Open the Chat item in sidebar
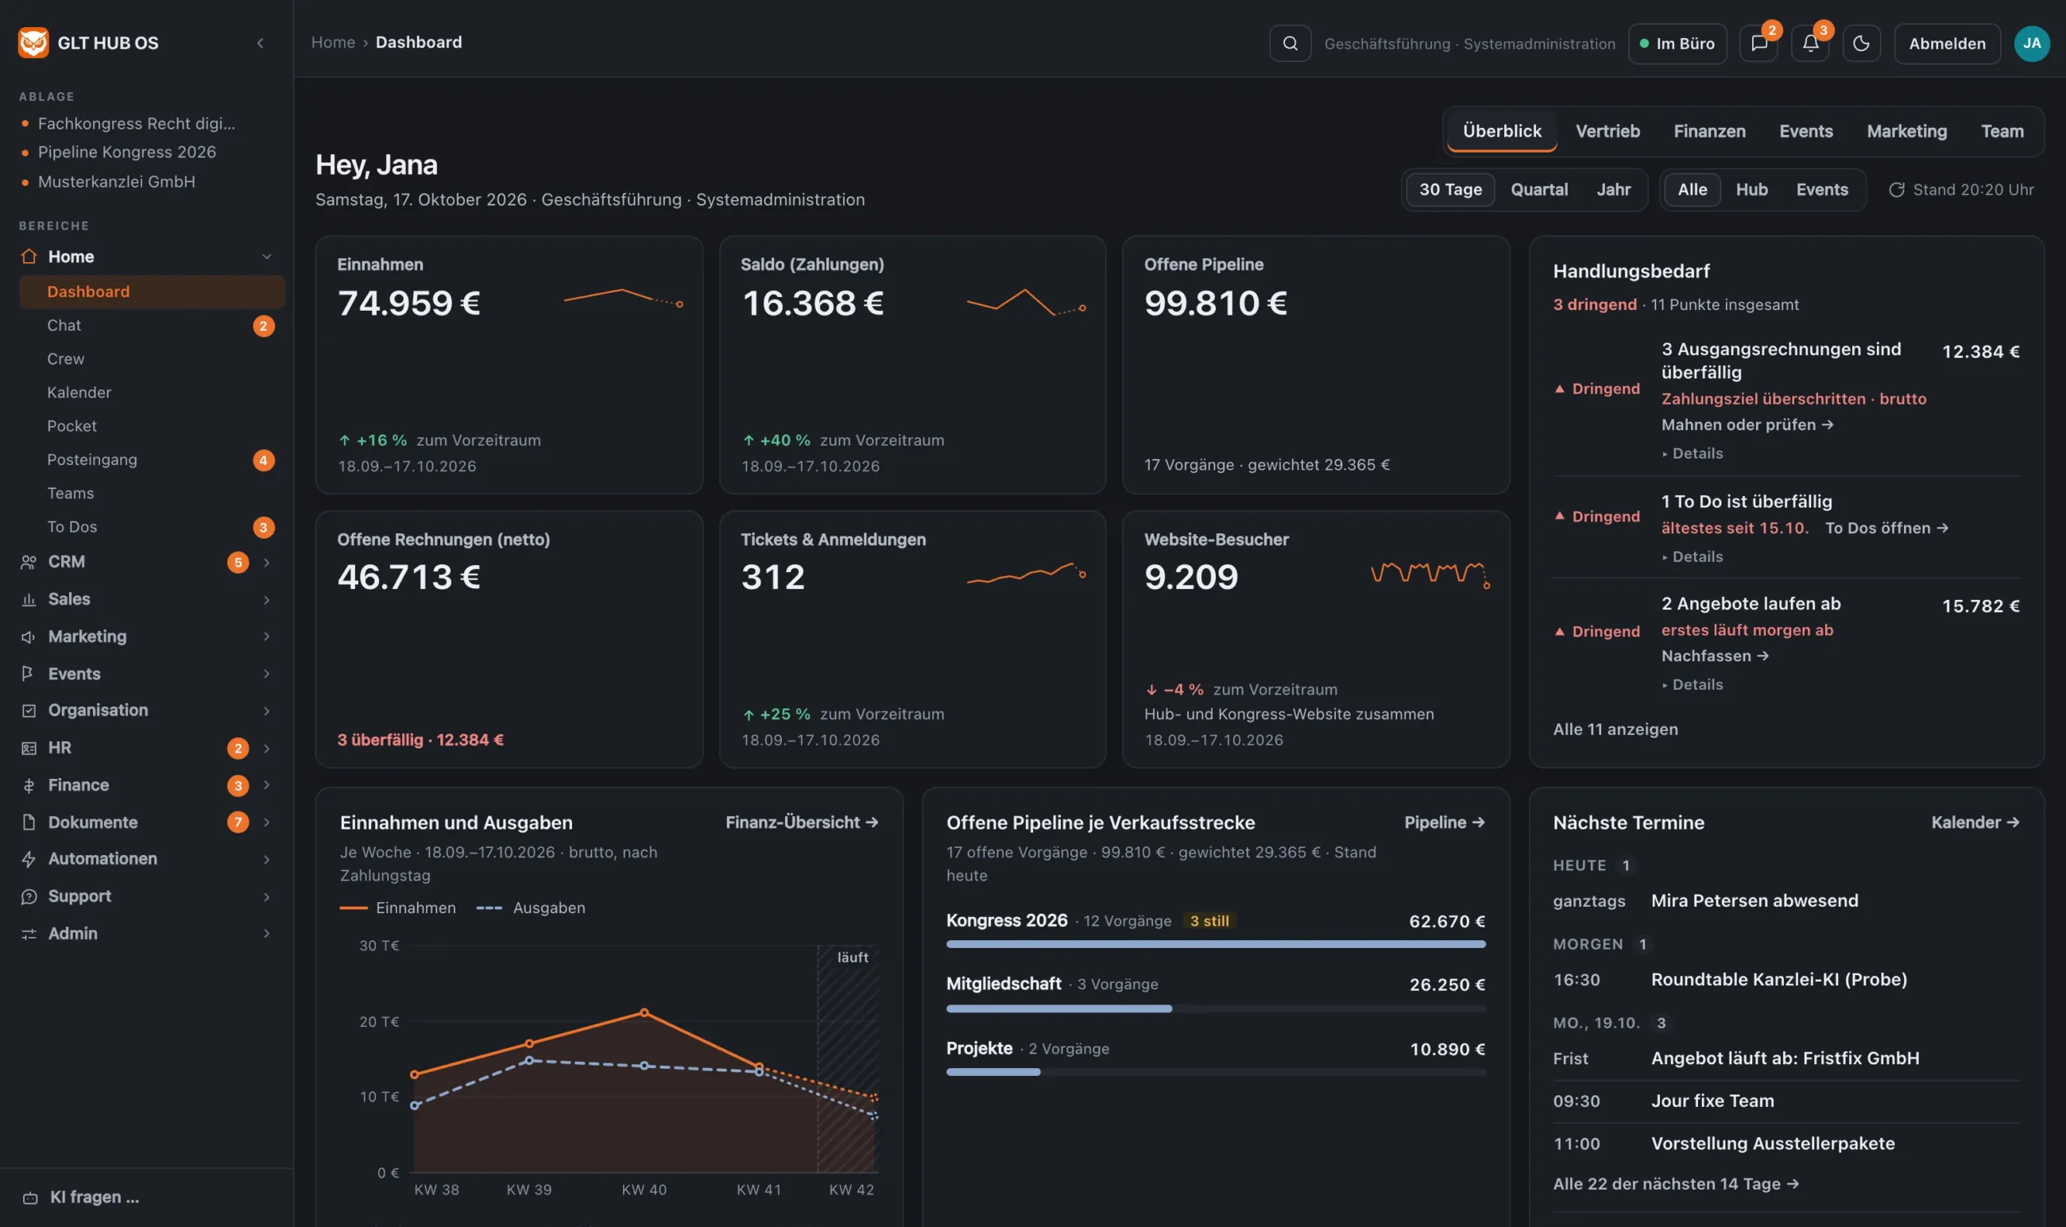 point(152,326)
